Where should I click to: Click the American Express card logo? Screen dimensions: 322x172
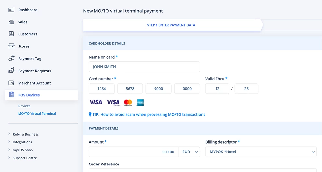pyautogui.click(x=141, y=102)
